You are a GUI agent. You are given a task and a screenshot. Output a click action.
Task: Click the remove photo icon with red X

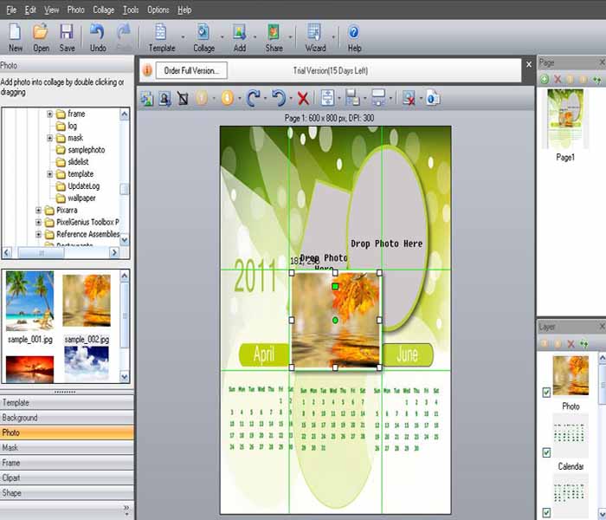[409, 98]
